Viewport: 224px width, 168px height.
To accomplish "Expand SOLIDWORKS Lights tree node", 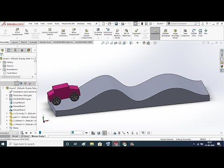I will pos(7,99).
